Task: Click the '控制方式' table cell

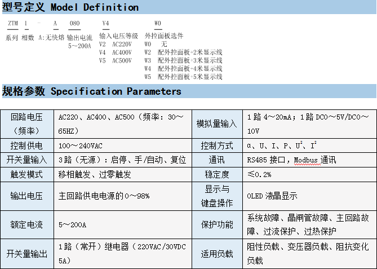Action: coord(217,145)
